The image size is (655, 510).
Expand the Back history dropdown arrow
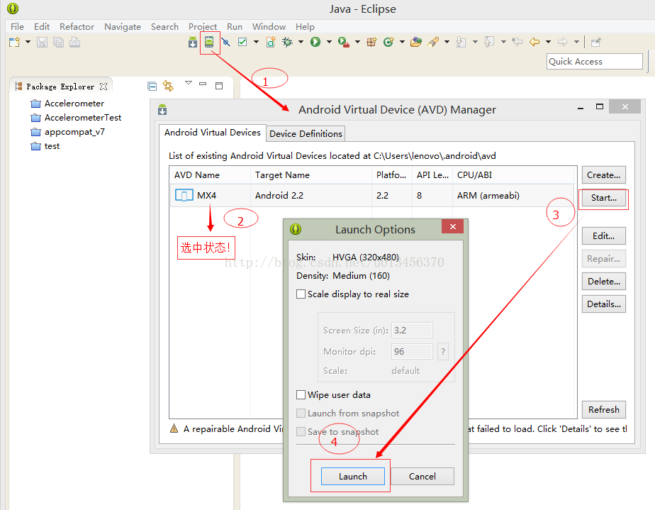(x=549, y=42)
